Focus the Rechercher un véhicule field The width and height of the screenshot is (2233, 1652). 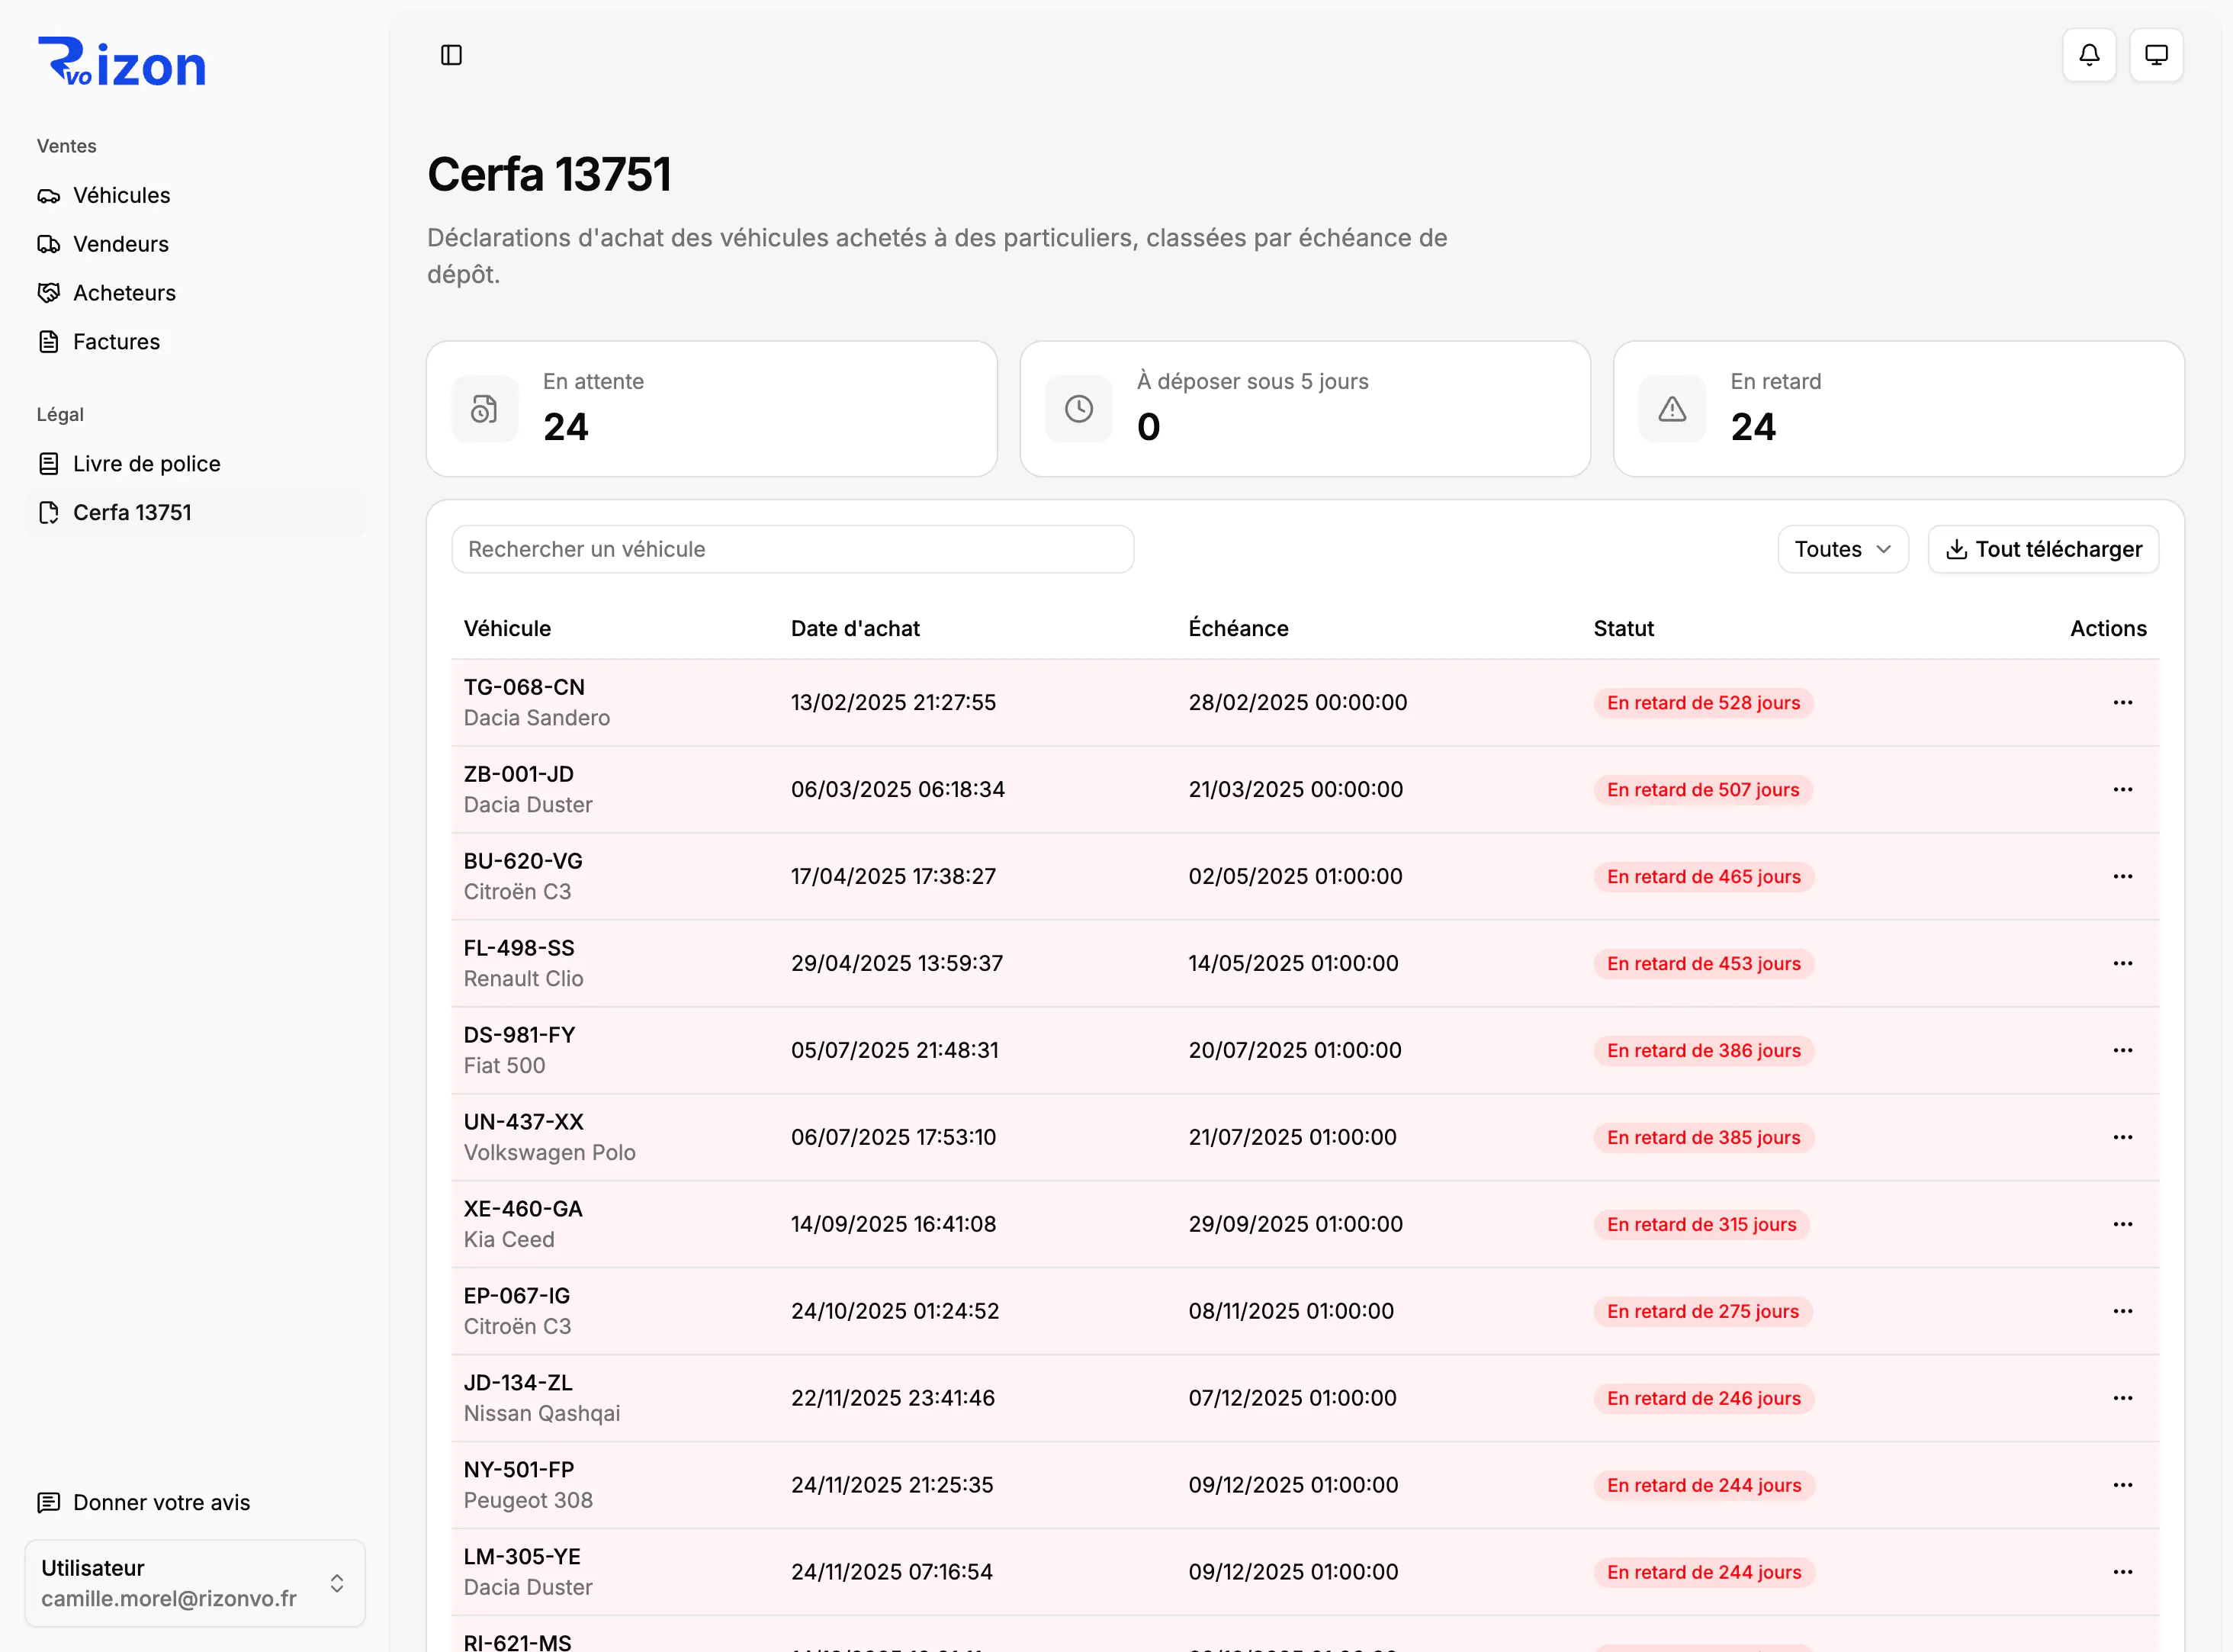pyautogui.click(x=792, y=549)
